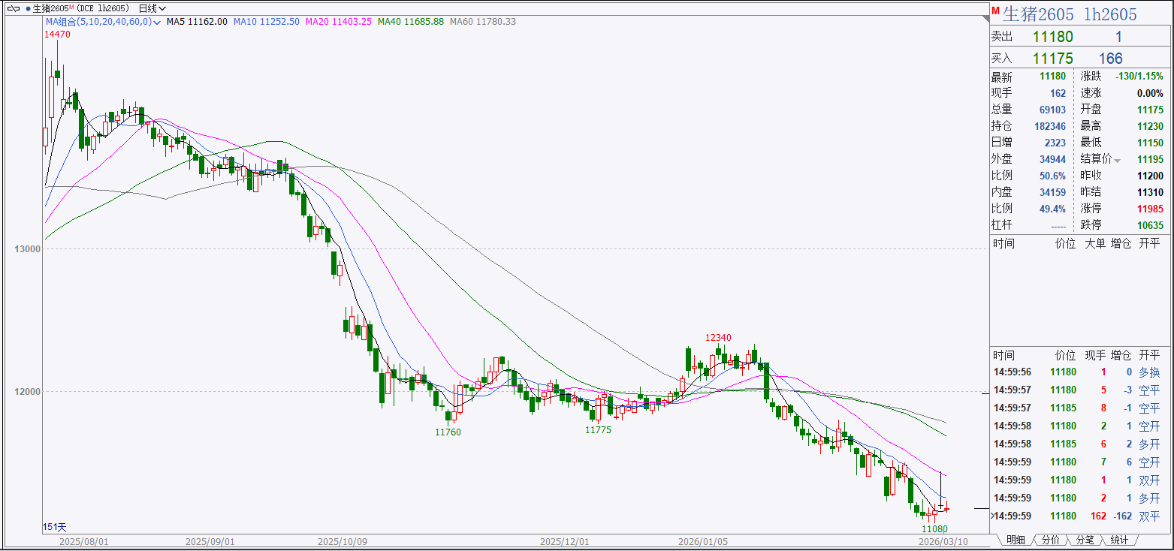1174x551 pixels.
Task: Open the 结算价 dropdown arrow
Action: point(1117,161)
